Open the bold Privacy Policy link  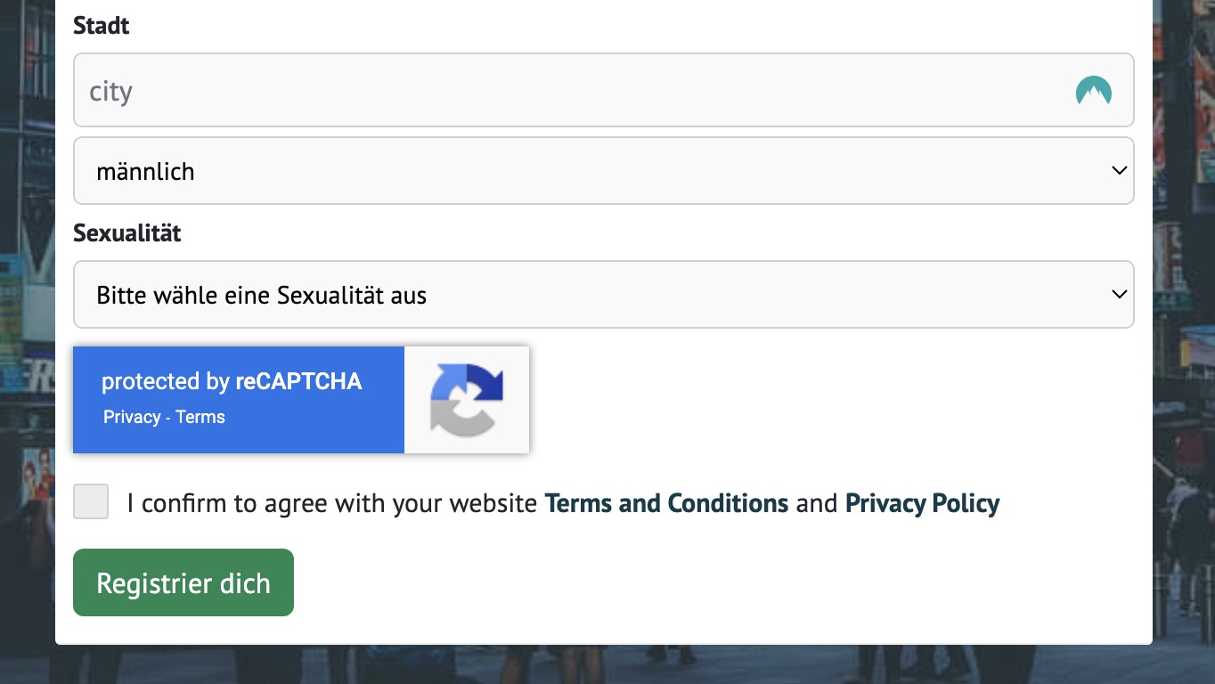point(922,503)
